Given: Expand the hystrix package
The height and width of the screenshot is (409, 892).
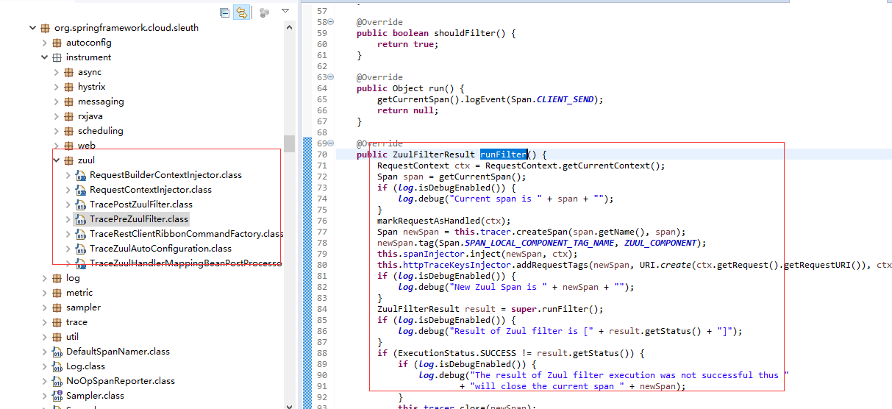Looking at the screenshot, I should pos(56,87).
